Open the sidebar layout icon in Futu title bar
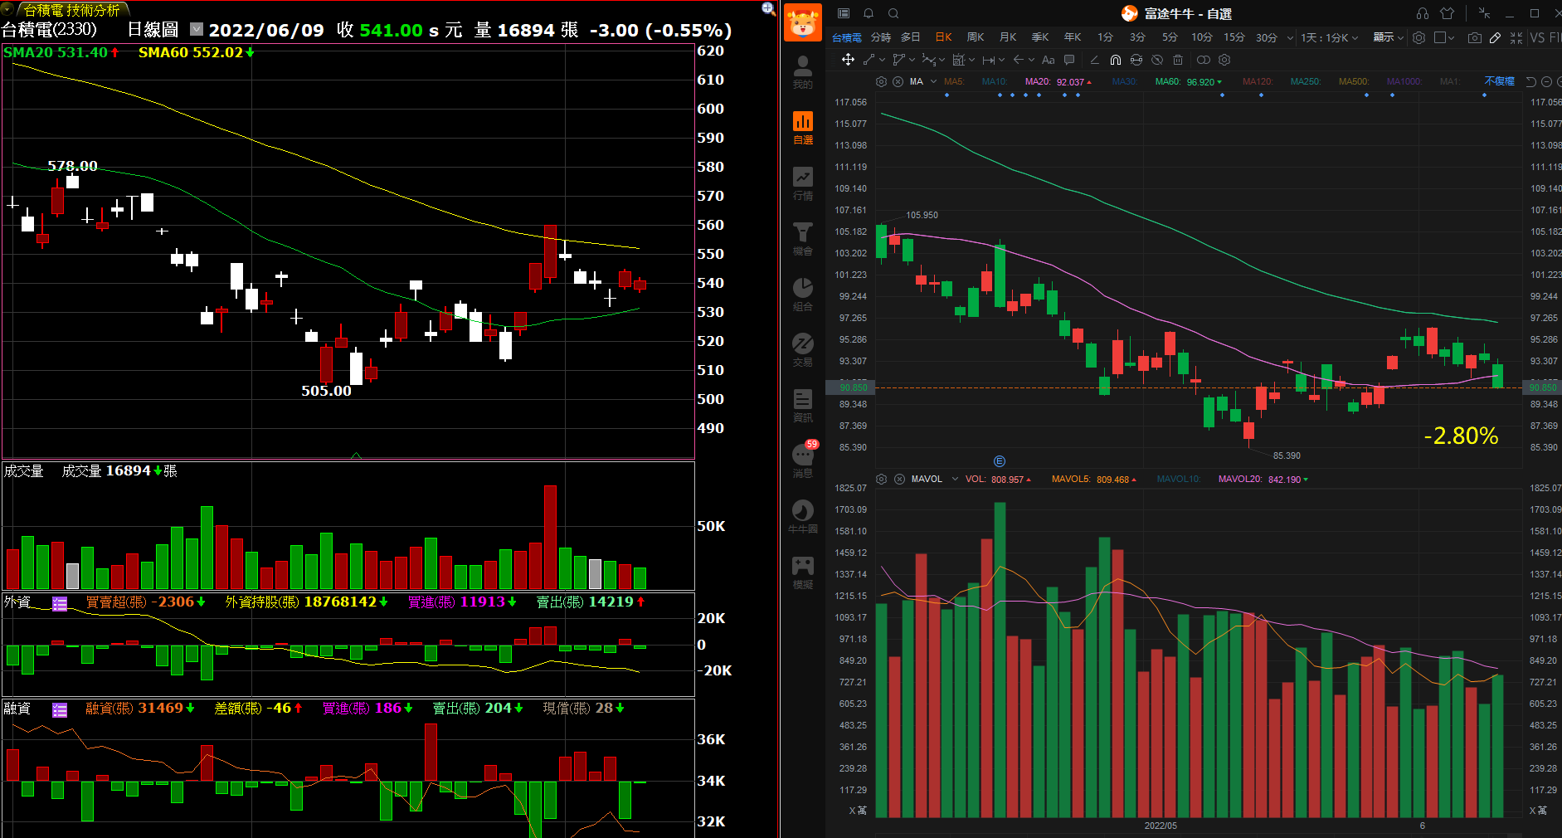 (844, 13)
